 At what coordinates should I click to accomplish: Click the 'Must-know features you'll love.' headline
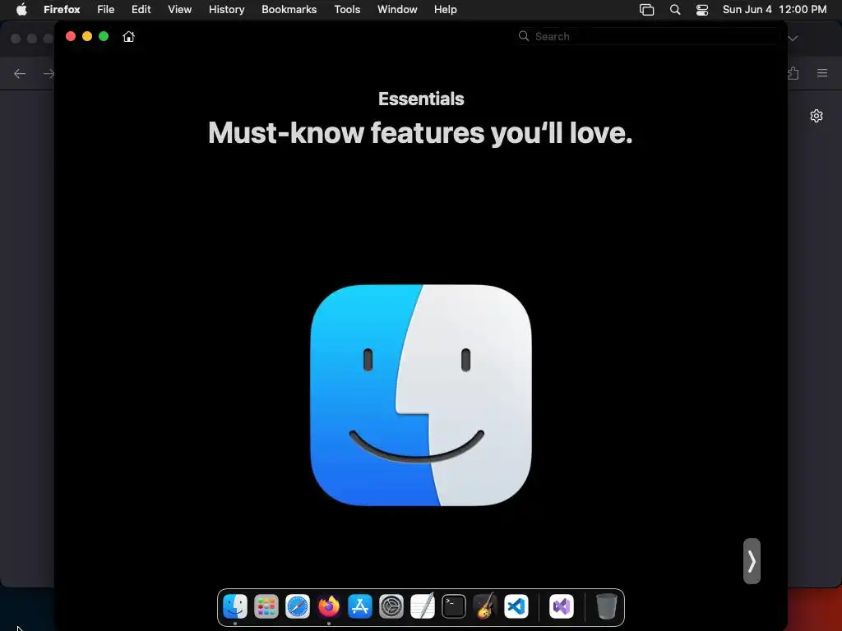tap(420, 132)
